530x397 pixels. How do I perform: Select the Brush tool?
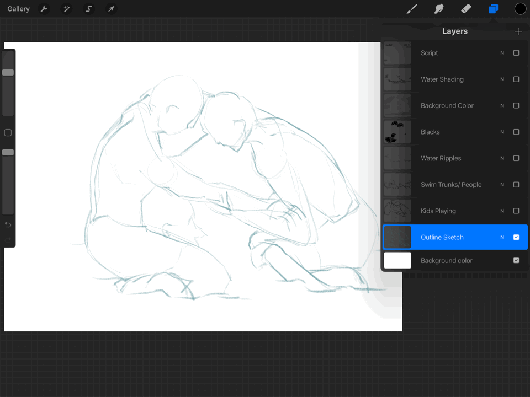(x=412, y=9)
